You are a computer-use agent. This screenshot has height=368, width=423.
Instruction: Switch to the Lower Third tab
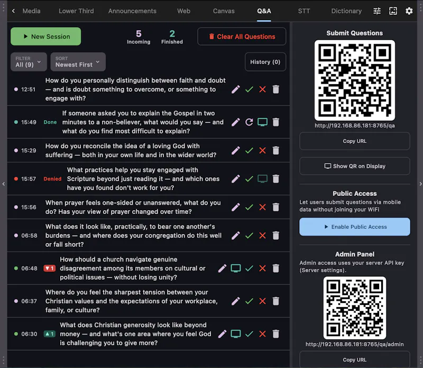pyautogui.click(x=76, y=11)
